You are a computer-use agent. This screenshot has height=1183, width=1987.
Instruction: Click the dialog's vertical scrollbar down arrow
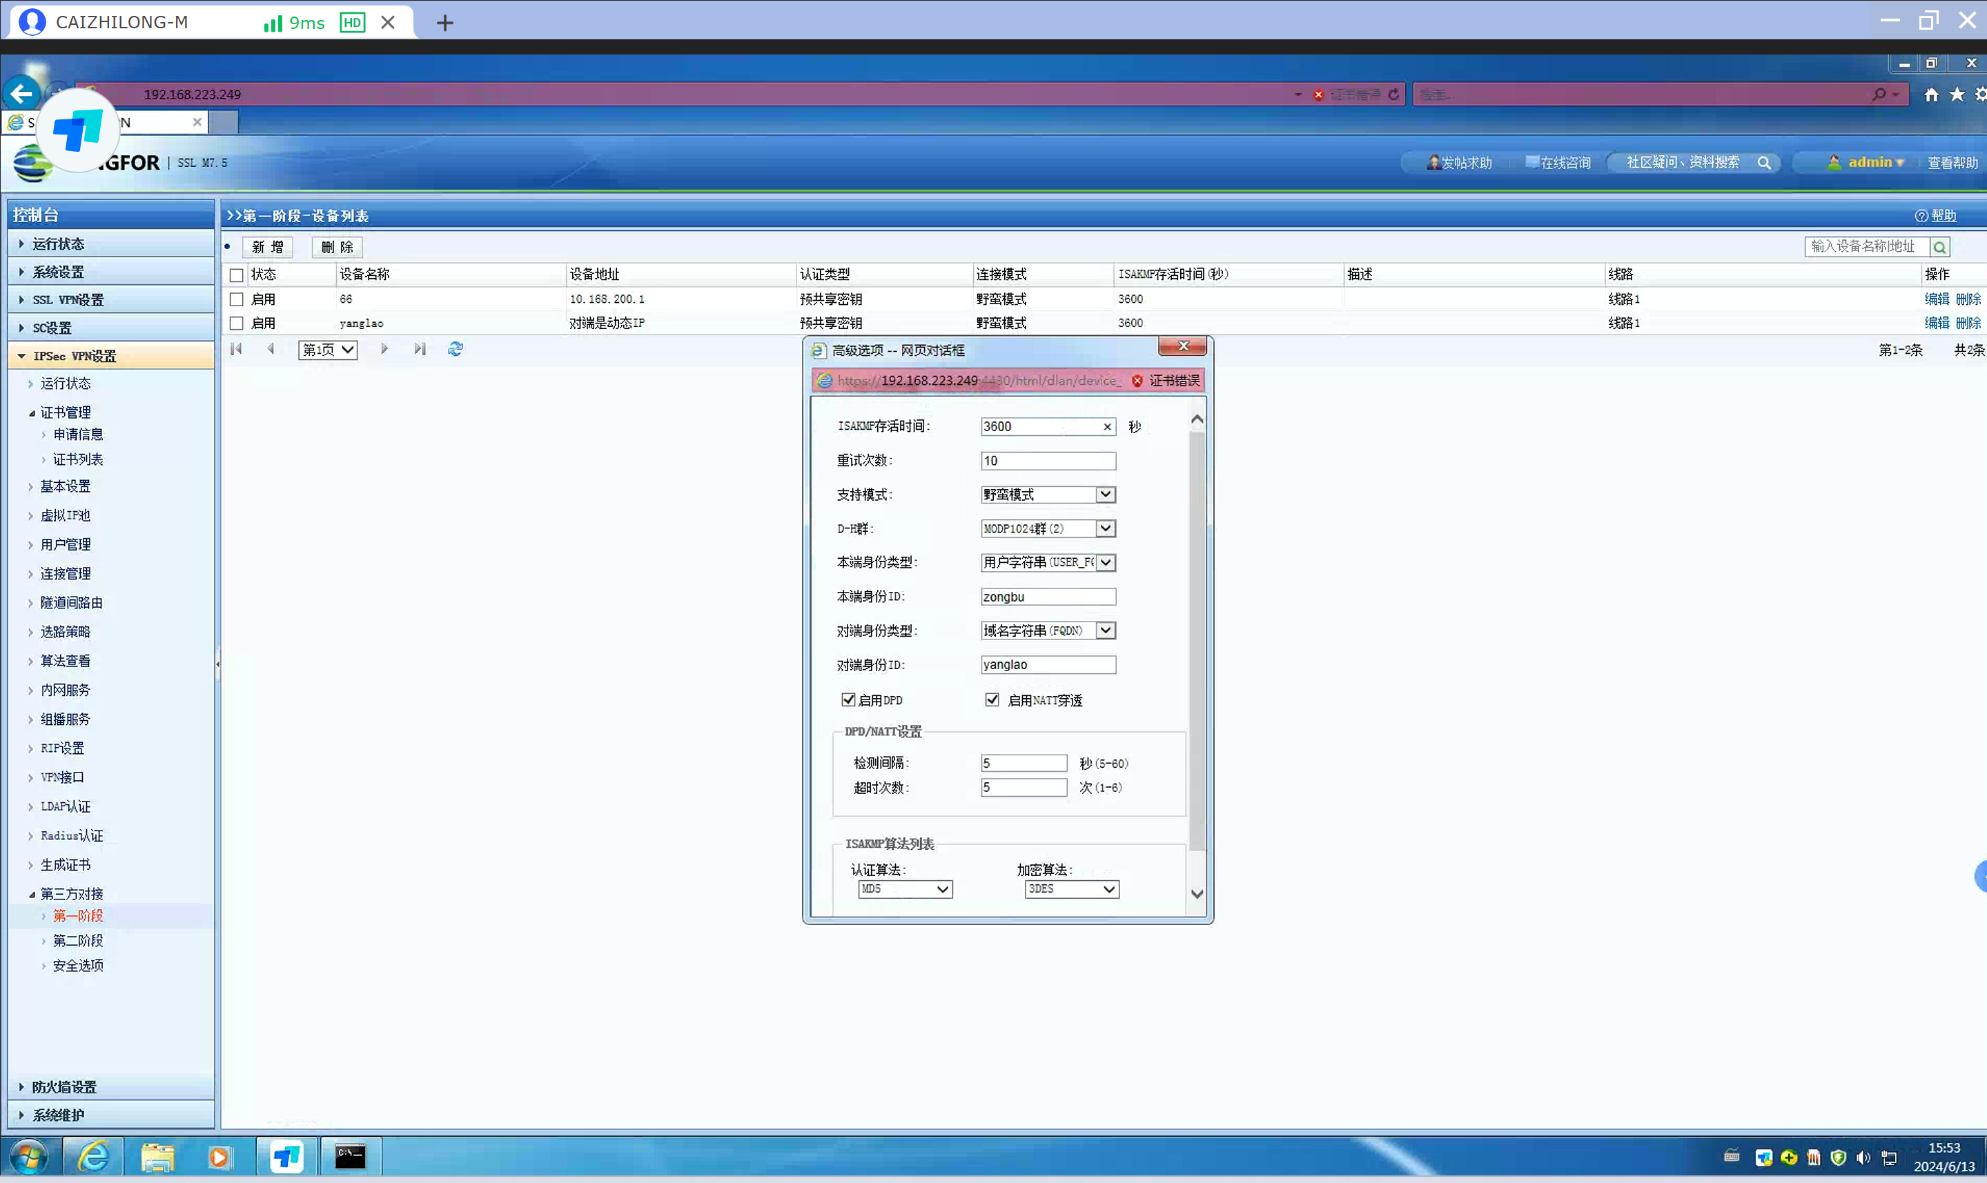coord(1196,893)
